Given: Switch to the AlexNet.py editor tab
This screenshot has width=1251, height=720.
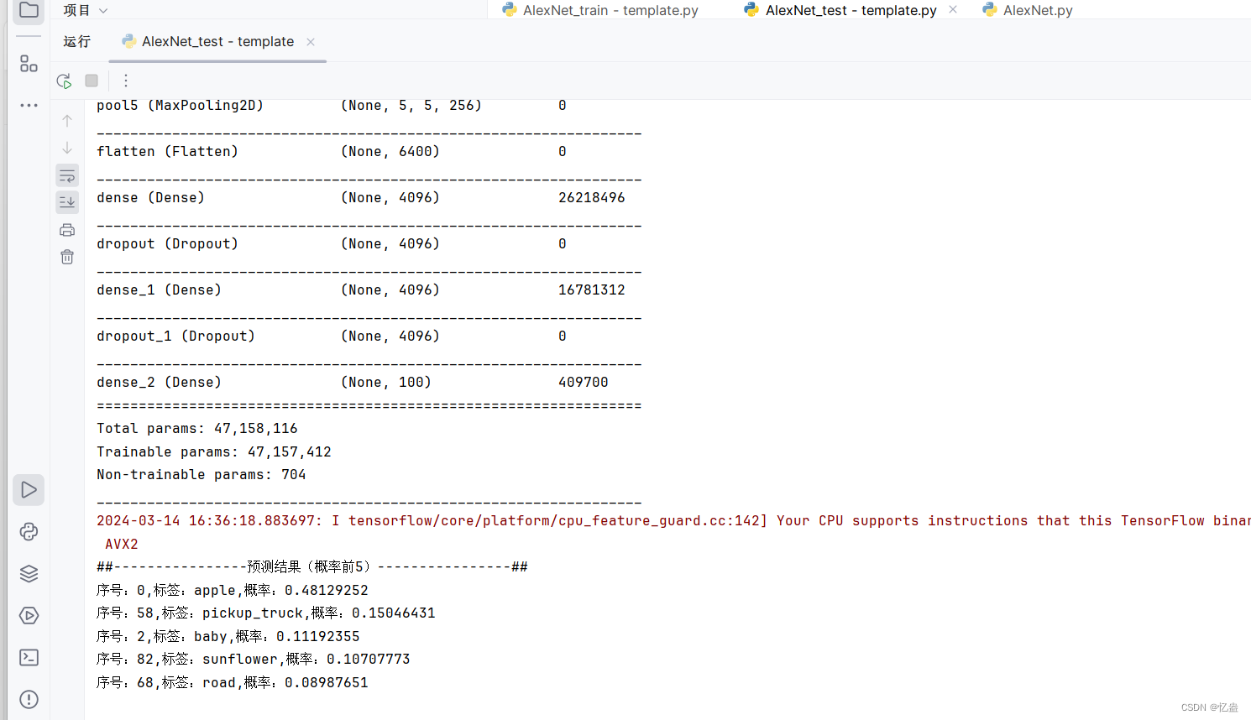Looking at the screenshot, I should [x=1034, y=9].
